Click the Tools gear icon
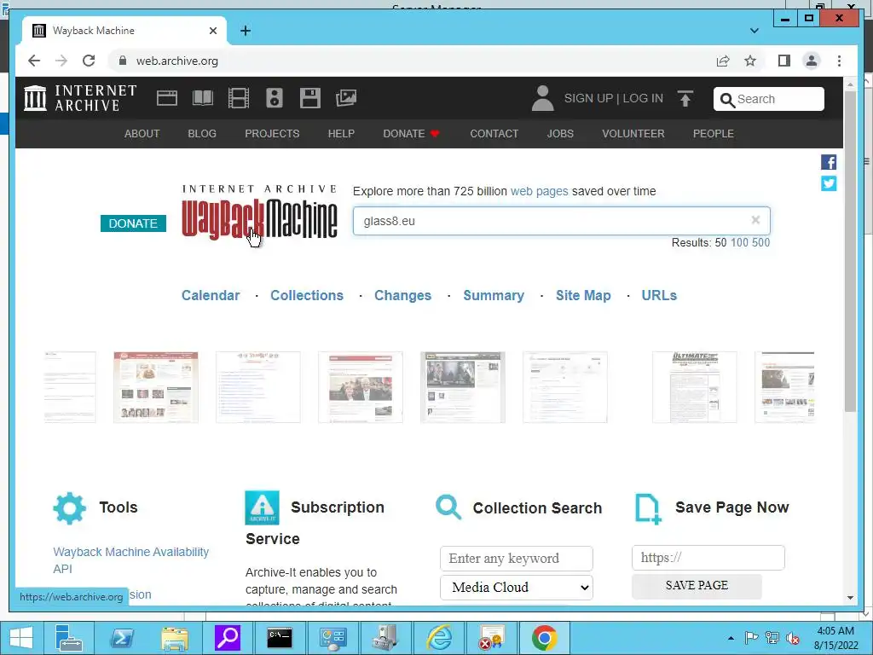The width and height of the screenshot is (873, 655). [70, 508]
